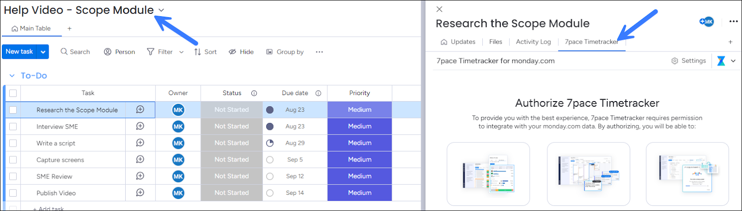The width and height of the screenshot is (742, 211).
Task: Open the Hide columns option
Action: point(241,52)
